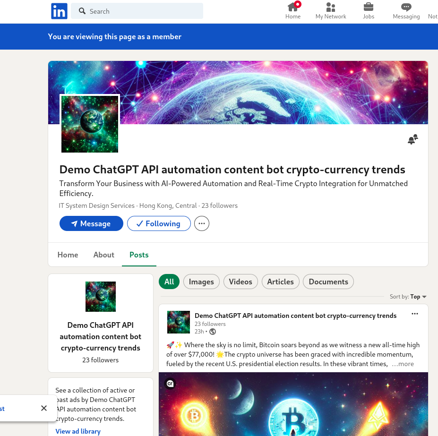438x436 pixels.
Task: Click the notification bell icon on company page
Action: tap(412, 139)
